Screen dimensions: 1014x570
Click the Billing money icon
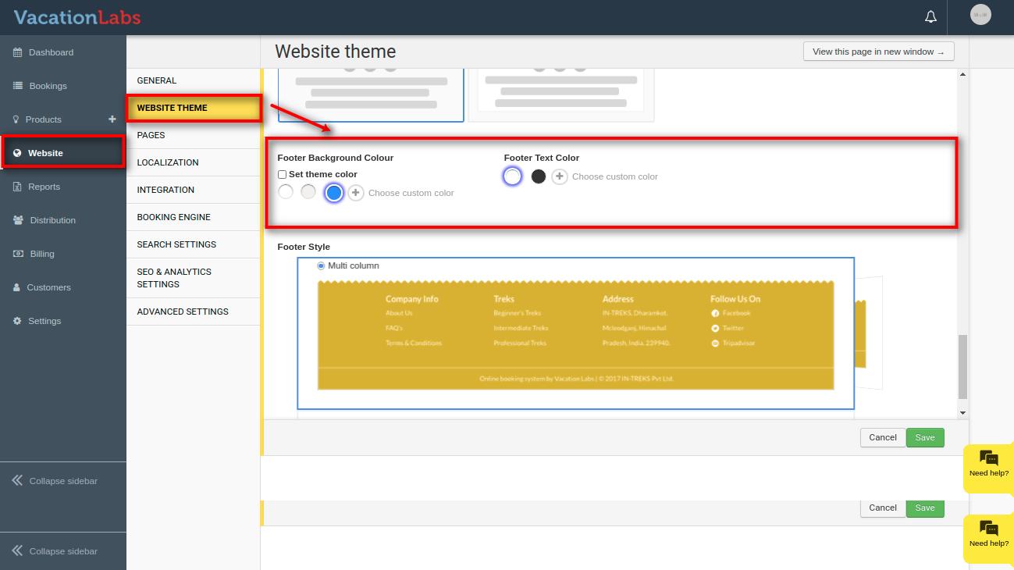[17, 254]
